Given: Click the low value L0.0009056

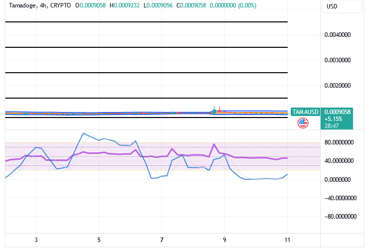Looking at the screenshot, I should [158, 5].
